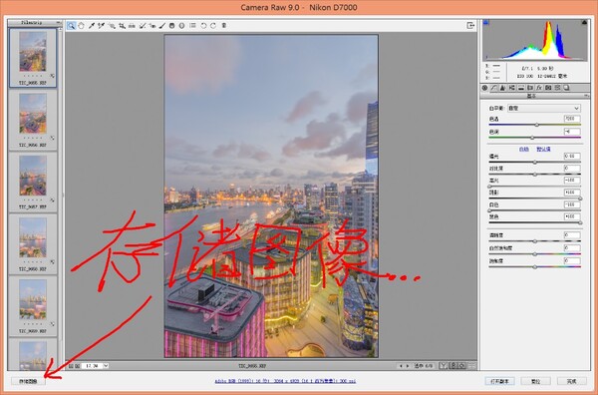Pick the White Balance eyedropper tool

(x=92, y=26)
